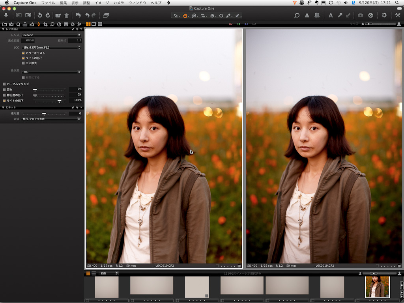Click the Import images down-arrow icon
The width and height of the screenshot is (404, 303).
(x=6, y=15)
